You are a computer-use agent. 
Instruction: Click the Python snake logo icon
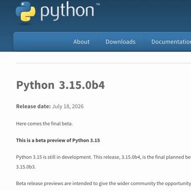pos(26,12)
